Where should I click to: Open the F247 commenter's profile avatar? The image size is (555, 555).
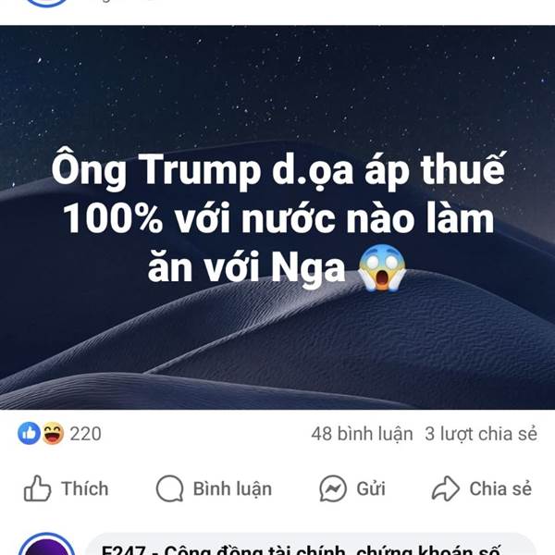click(47, 545)
